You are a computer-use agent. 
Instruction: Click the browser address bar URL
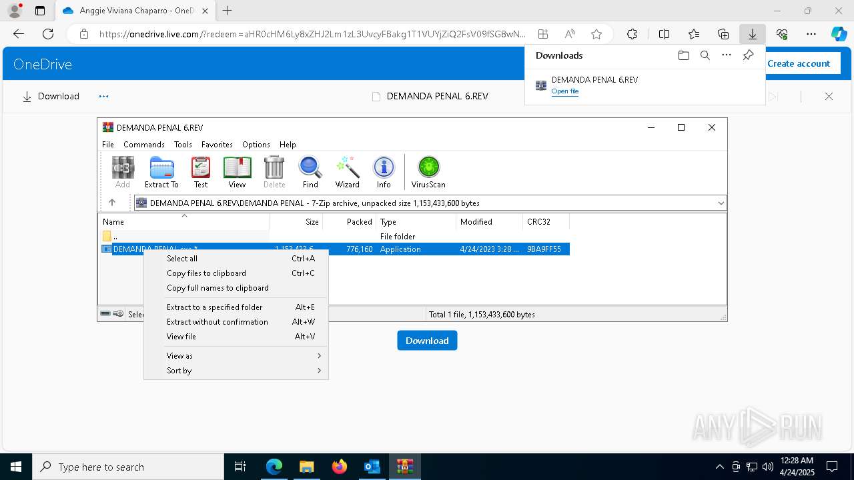tap(312, 34)
